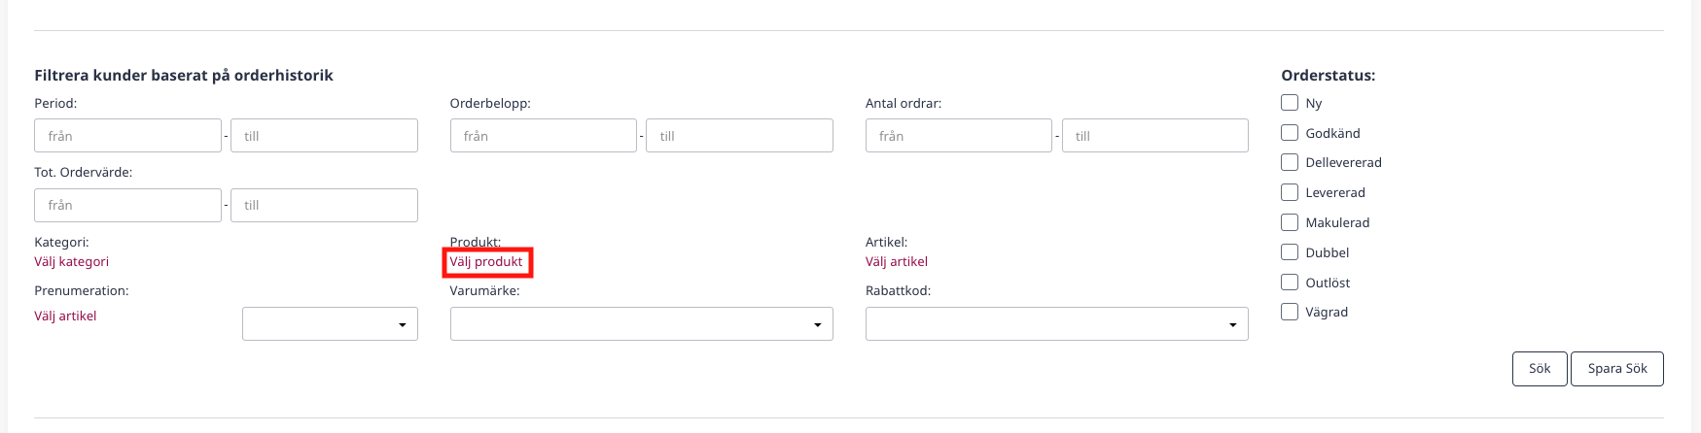The width and height of the screenshot is (1701, 433).
Task: Click the Orderbelopp till field
Action: coord(739,136)
